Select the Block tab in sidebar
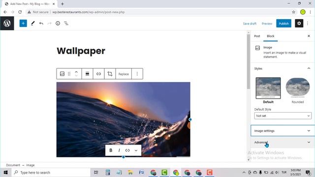The width and height of the screenshot is (315, 177). (x=270, y=36)
